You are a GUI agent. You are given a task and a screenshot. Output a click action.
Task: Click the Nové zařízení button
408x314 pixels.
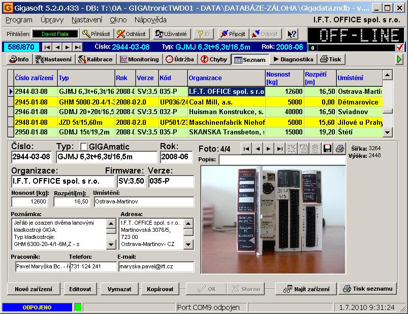pyautogui.click(x=34, y=289)
